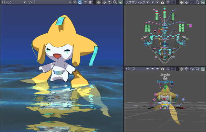This screenshot has height=132, width=206.
Task: Click the rotate view icon in VPR viewport
Action: pos(110,2)
